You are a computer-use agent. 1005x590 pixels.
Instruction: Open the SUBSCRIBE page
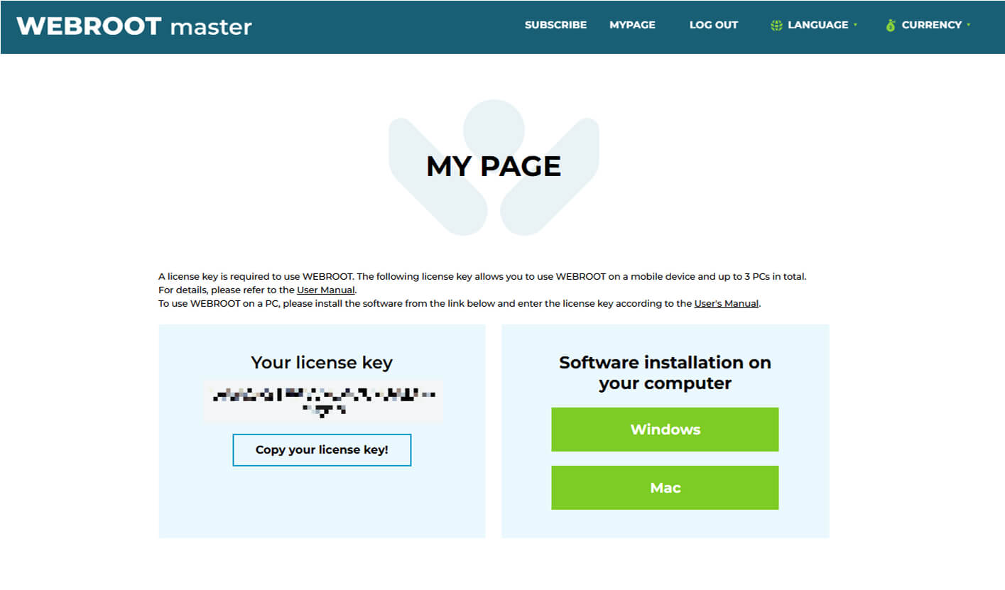(x=555, y=25)
